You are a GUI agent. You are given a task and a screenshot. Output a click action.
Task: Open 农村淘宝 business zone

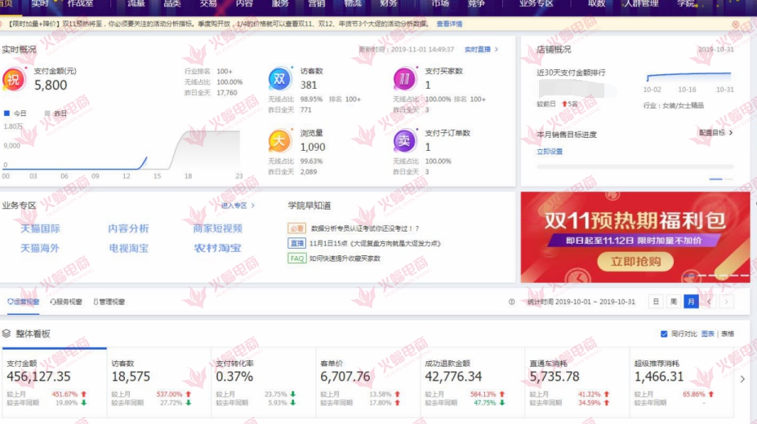coord(218,248)
